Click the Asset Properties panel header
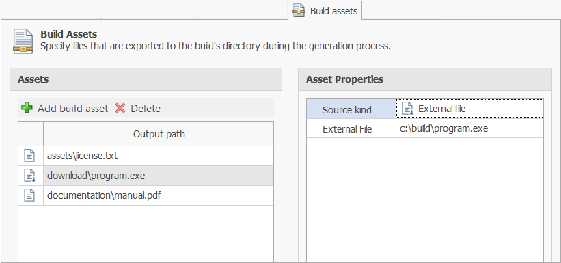Screen dimensions: 561x263 (425, 79)
